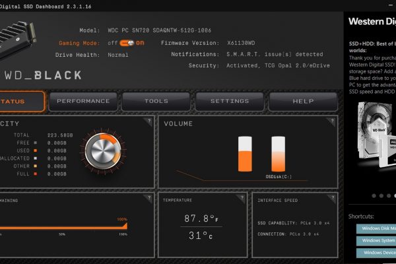The width and height of the screenshot is (396, 264).
Task: Open the Windows Device shortcut
Action: pyautogui.click(x=376, y=253)
